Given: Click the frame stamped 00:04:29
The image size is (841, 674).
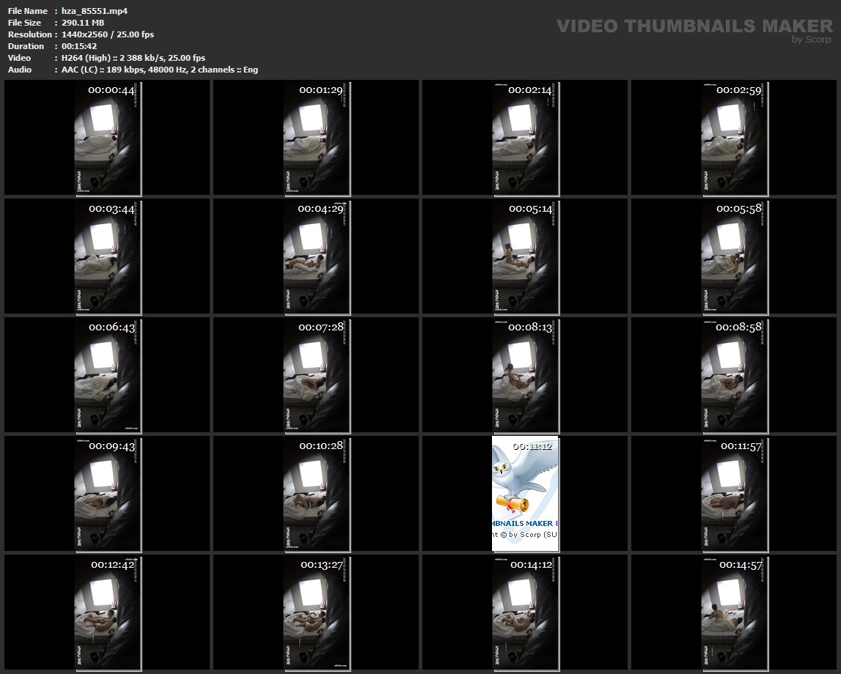Looking at the screenshot, I should point(316,256).
